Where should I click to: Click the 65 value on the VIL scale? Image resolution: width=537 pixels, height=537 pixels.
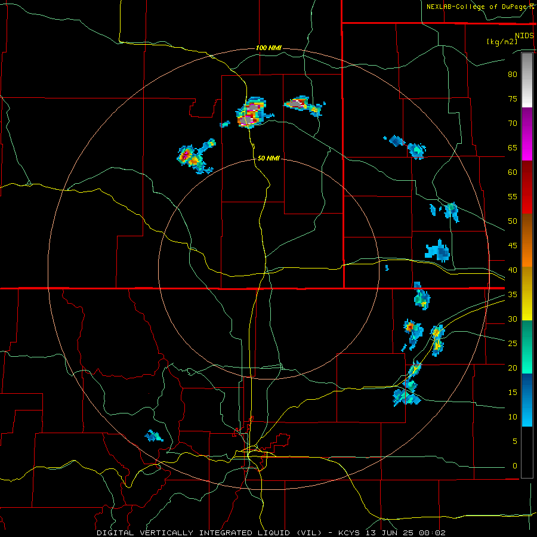[513, 147]
